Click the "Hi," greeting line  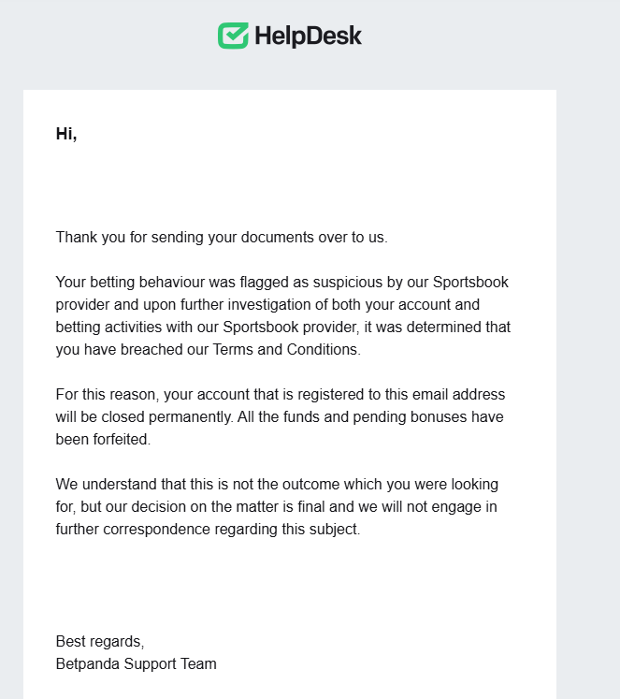point(66,134)
